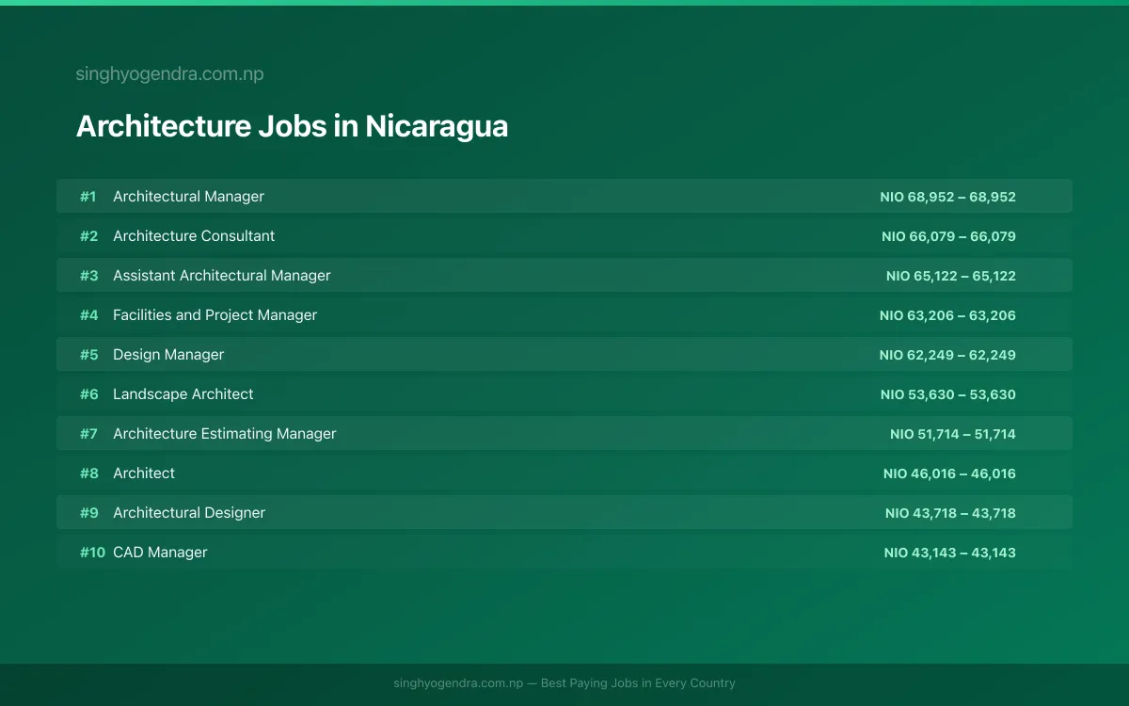Click salary NIO 46,016 – 46,016
The width and height of the screenshot is (1129, 706).
[949, 473]
